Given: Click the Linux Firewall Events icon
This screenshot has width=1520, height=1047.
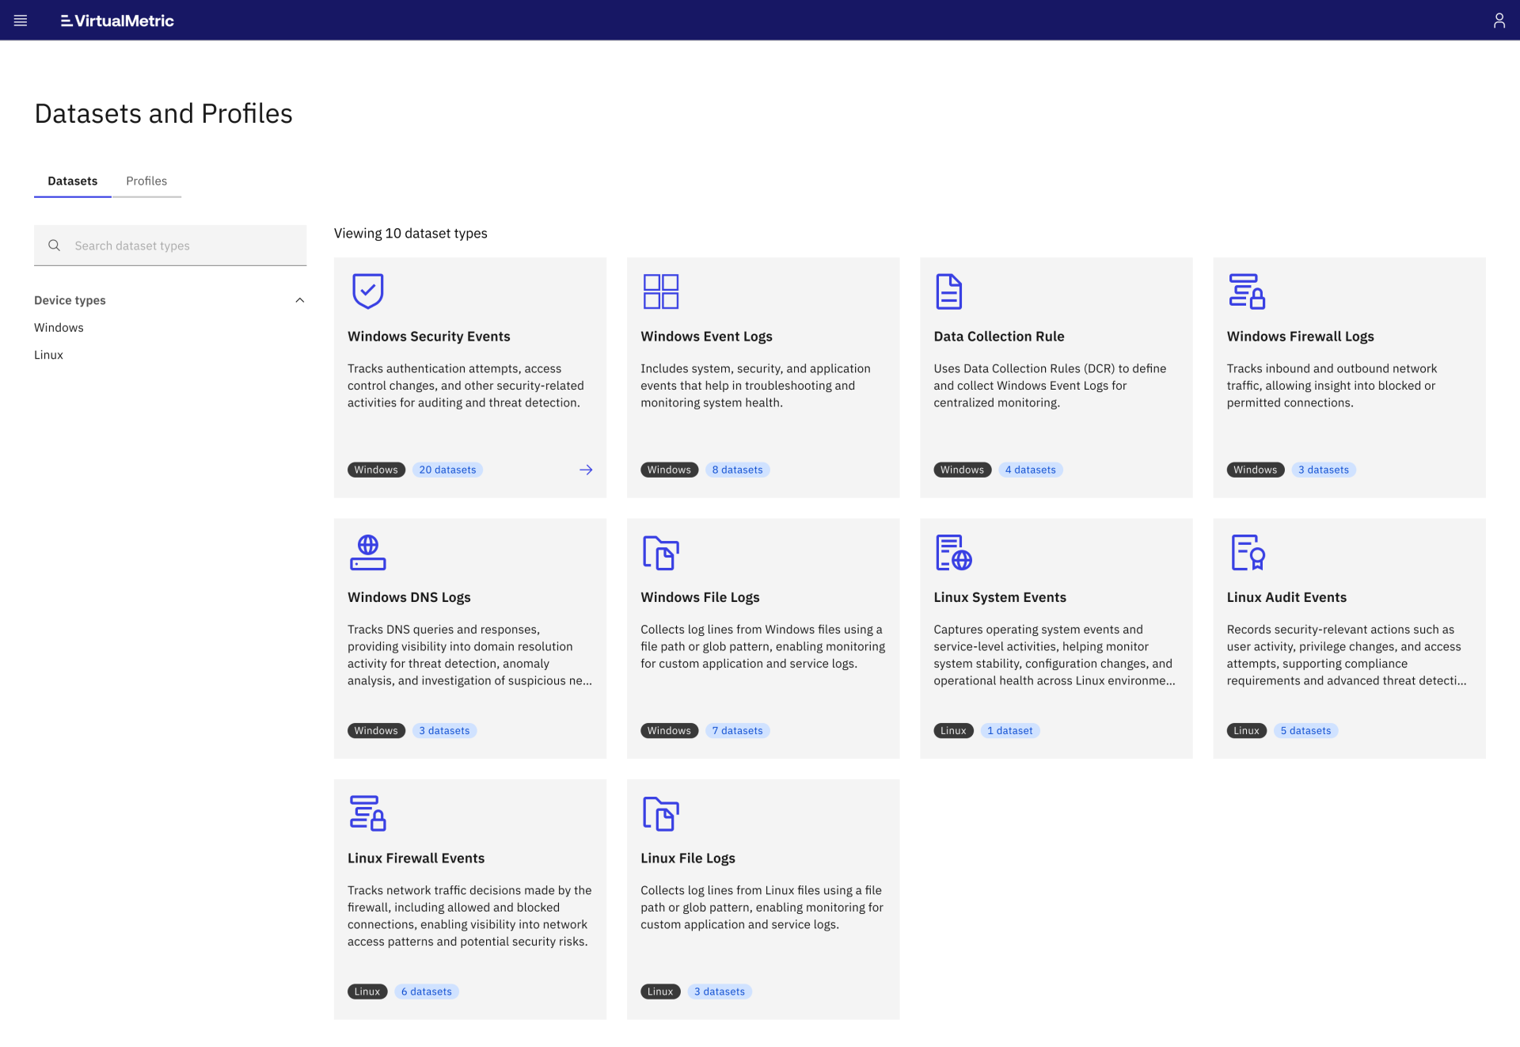Looking at the screenshot, I should pyautogui.click(x=367, y=813).
